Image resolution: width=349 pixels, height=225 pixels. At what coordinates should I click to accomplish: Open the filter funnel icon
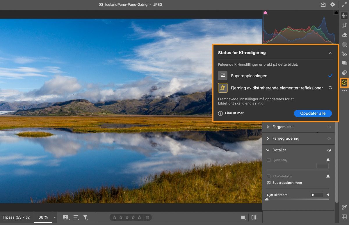pyautogui.click(x=86, y=217)
